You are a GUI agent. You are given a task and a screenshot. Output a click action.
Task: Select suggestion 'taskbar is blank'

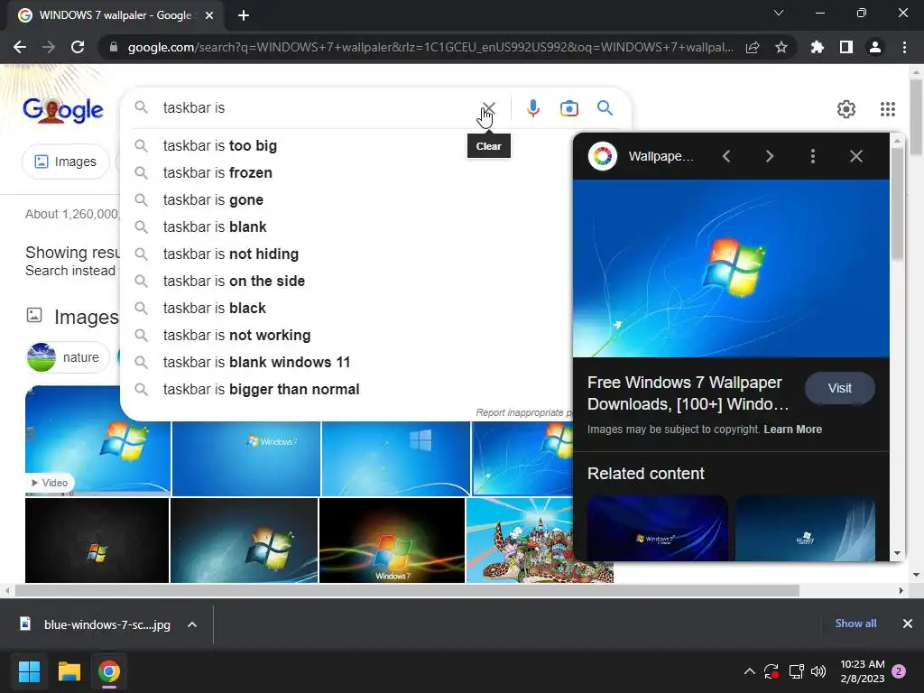pyautogui.click(x=345, y=226)
